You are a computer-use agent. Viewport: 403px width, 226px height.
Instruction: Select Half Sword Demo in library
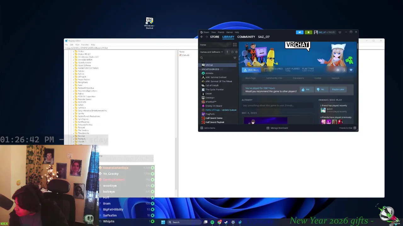click(x=214, y=118)
